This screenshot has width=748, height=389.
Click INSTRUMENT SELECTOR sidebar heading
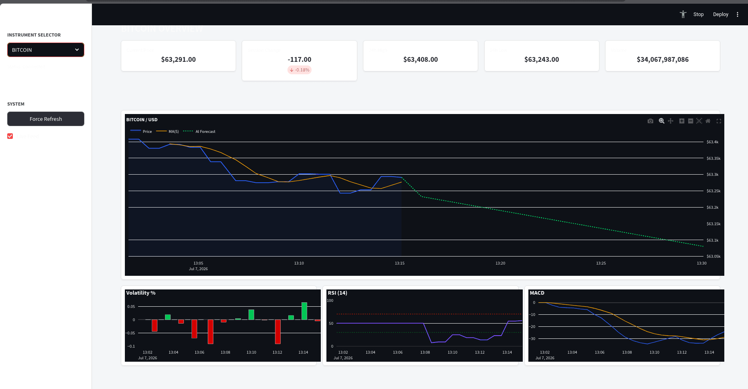click(34, 35)
